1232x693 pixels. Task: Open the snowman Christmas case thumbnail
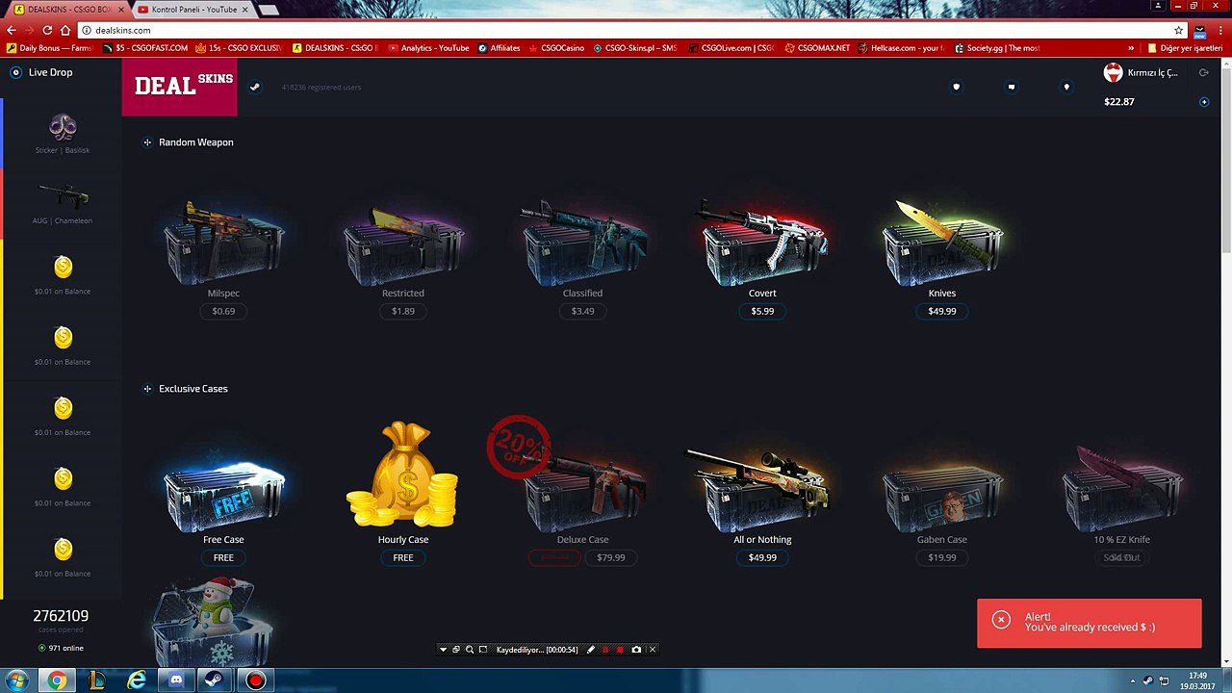click(214, 621)
